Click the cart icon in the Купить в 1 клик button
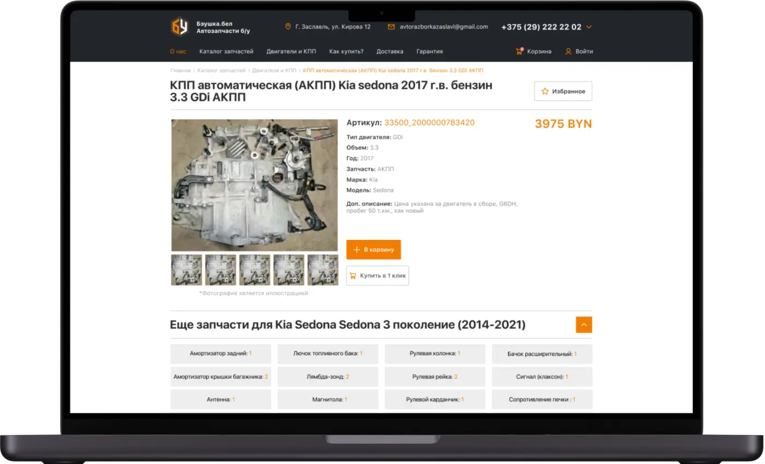The image size is (765, 464). (353, 276)
